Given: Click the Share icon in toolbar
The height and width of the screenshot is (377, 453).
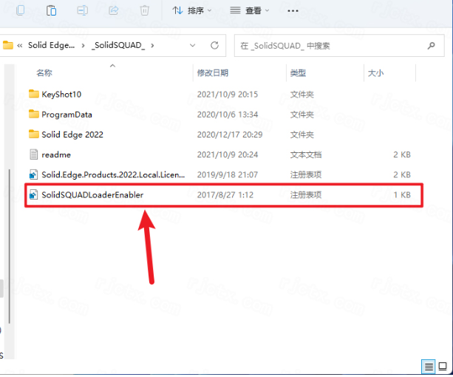Looking at the screenshot, I should (114, 10).
